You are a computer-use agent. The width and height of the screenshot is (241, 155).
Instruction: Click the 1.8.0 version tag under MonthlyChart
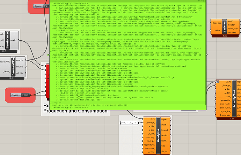tap(232, 119)
